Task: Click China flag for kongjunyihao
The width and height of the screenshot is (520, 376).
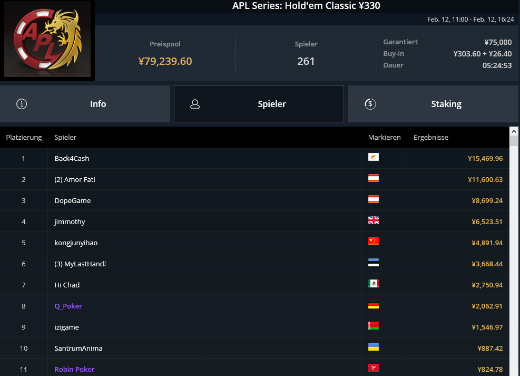Action: point(374,242)
